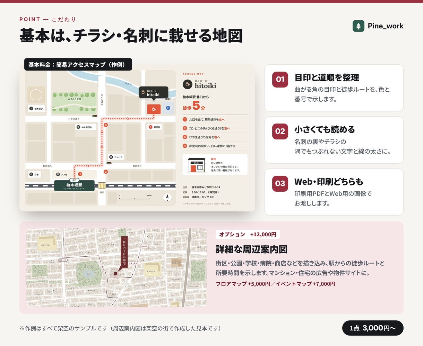Click the red 01 number badge
Viewport: 423px width, 346px height.
pos(280,80)
